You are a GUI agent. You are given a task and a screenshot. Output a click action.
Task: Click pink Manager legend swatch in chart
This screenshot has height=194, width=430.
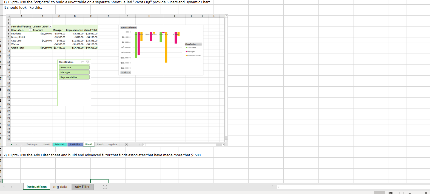click(186, 52)
